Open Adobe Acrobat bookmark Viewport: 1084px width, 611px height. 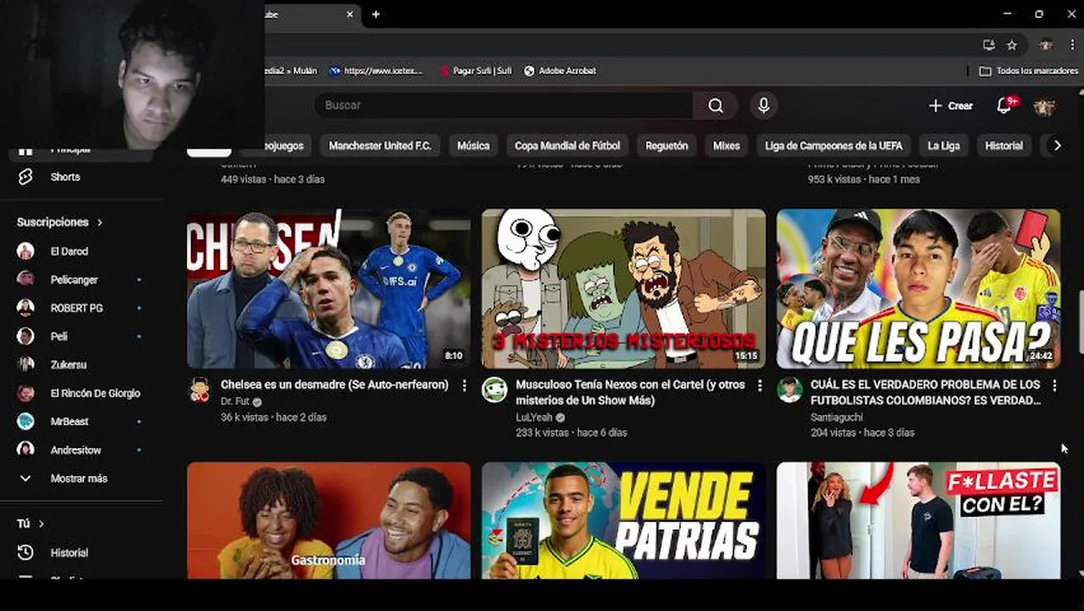[x=560, y=71]
